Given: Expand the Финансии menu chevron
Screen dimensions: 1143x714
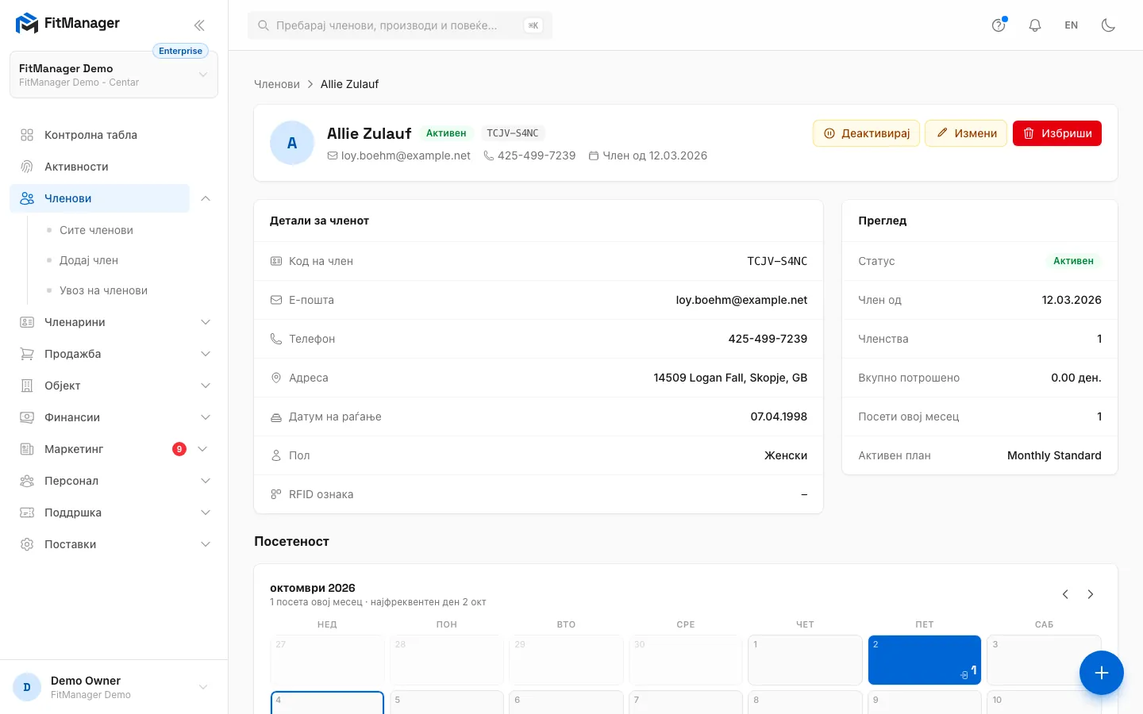Looking at the screenshot, I should [x=206, y=417].
